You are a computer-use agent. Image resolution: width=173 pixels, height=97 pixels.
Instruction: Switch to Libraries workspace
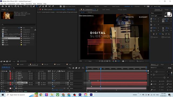click(137, 6)
